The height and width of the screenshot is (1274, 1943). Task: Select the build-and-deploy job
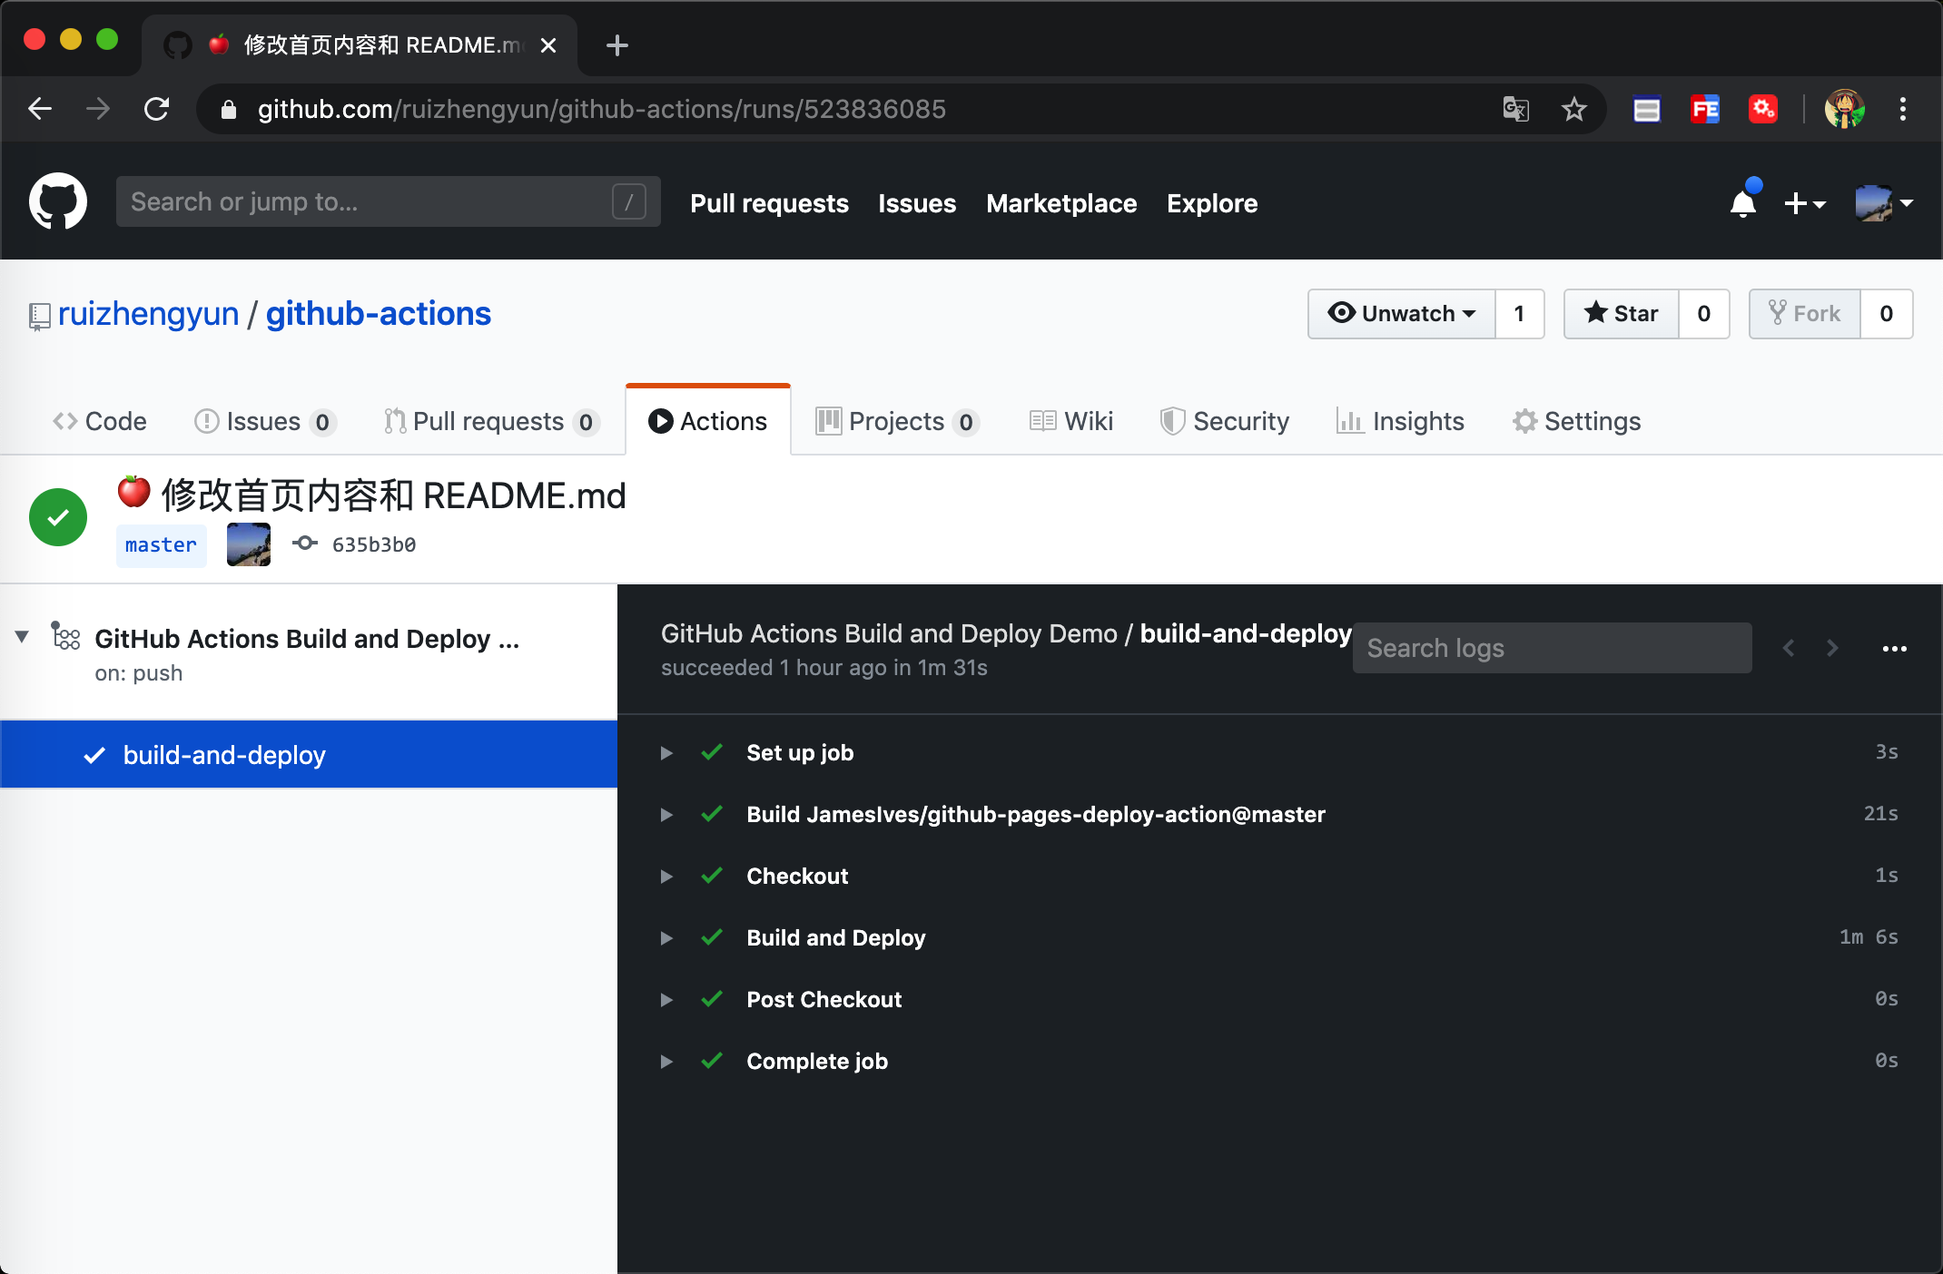click(x=309, y=755)
